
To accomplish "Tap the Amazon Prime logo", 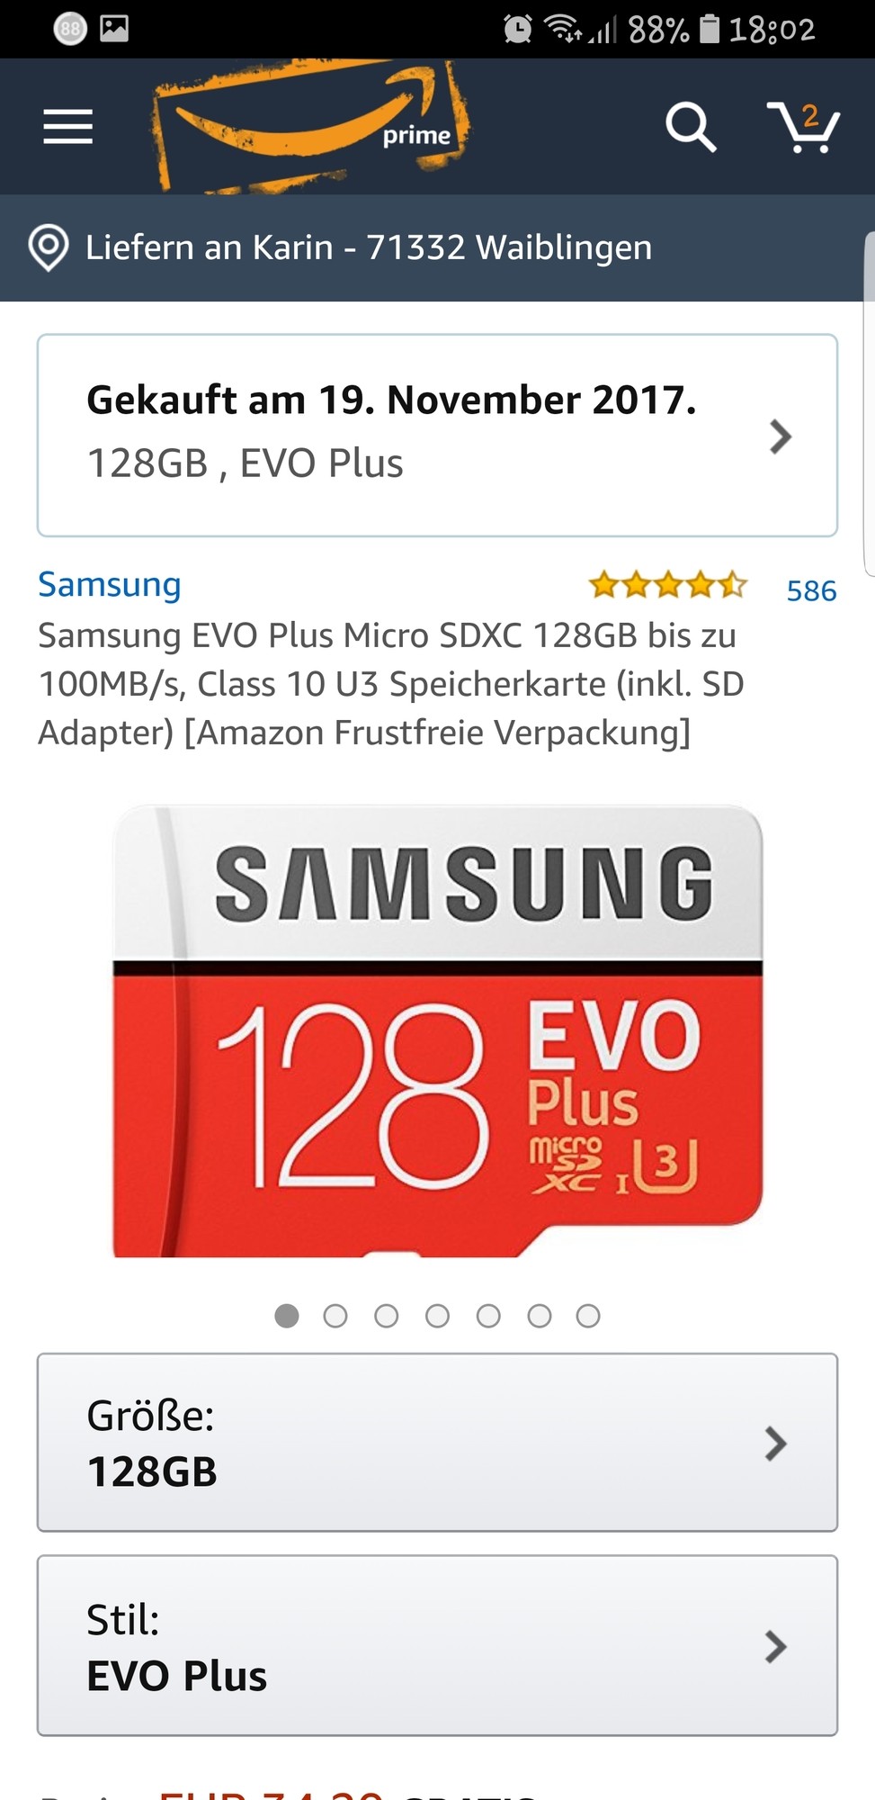I will click(x=311, y=125).
